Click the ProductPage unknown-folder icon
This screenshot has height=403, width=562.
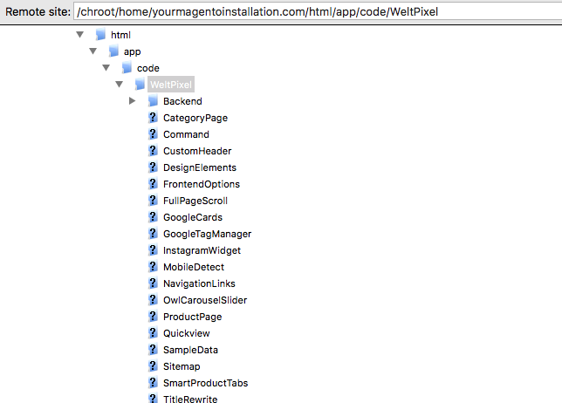tap(153, 317)
